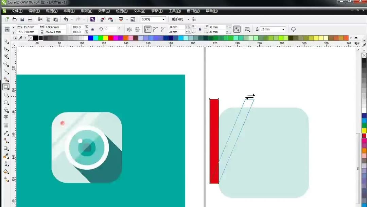Viewport: 367px width, 207px height.
Task: Expand the top color palette flyout arrow
Action: [x=356, y=38]
